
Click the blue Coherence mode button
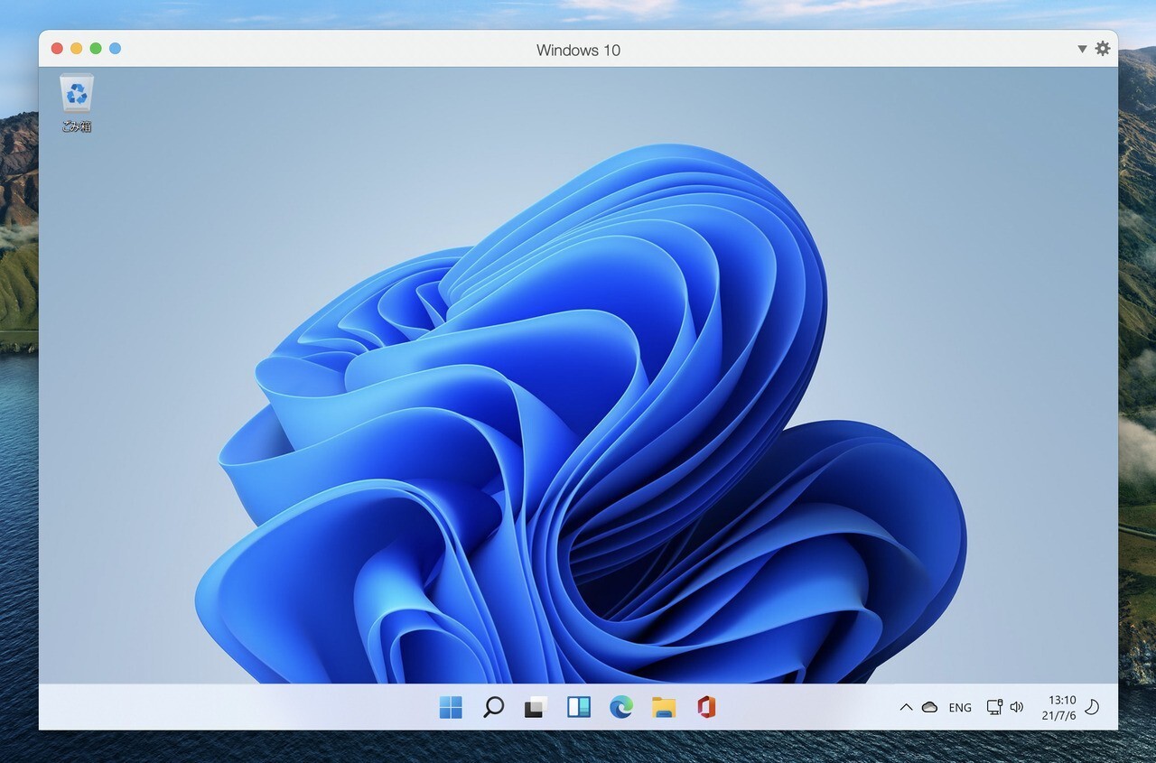tap(115, 49)
